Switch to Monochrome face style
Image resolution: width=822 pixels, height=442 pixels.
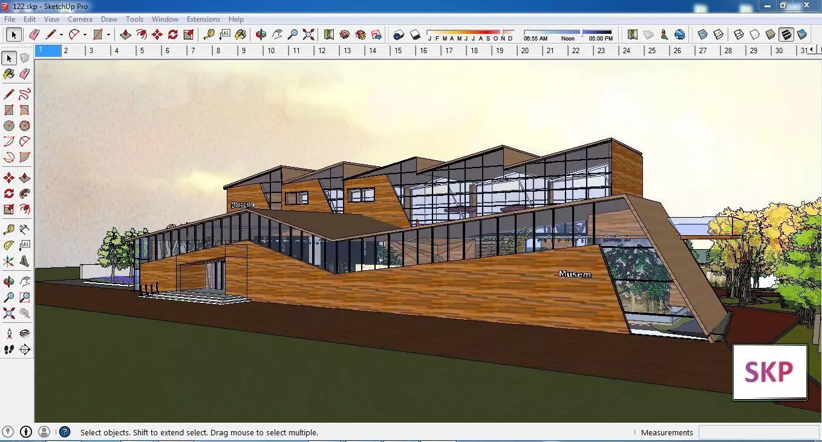pos(802,34)
